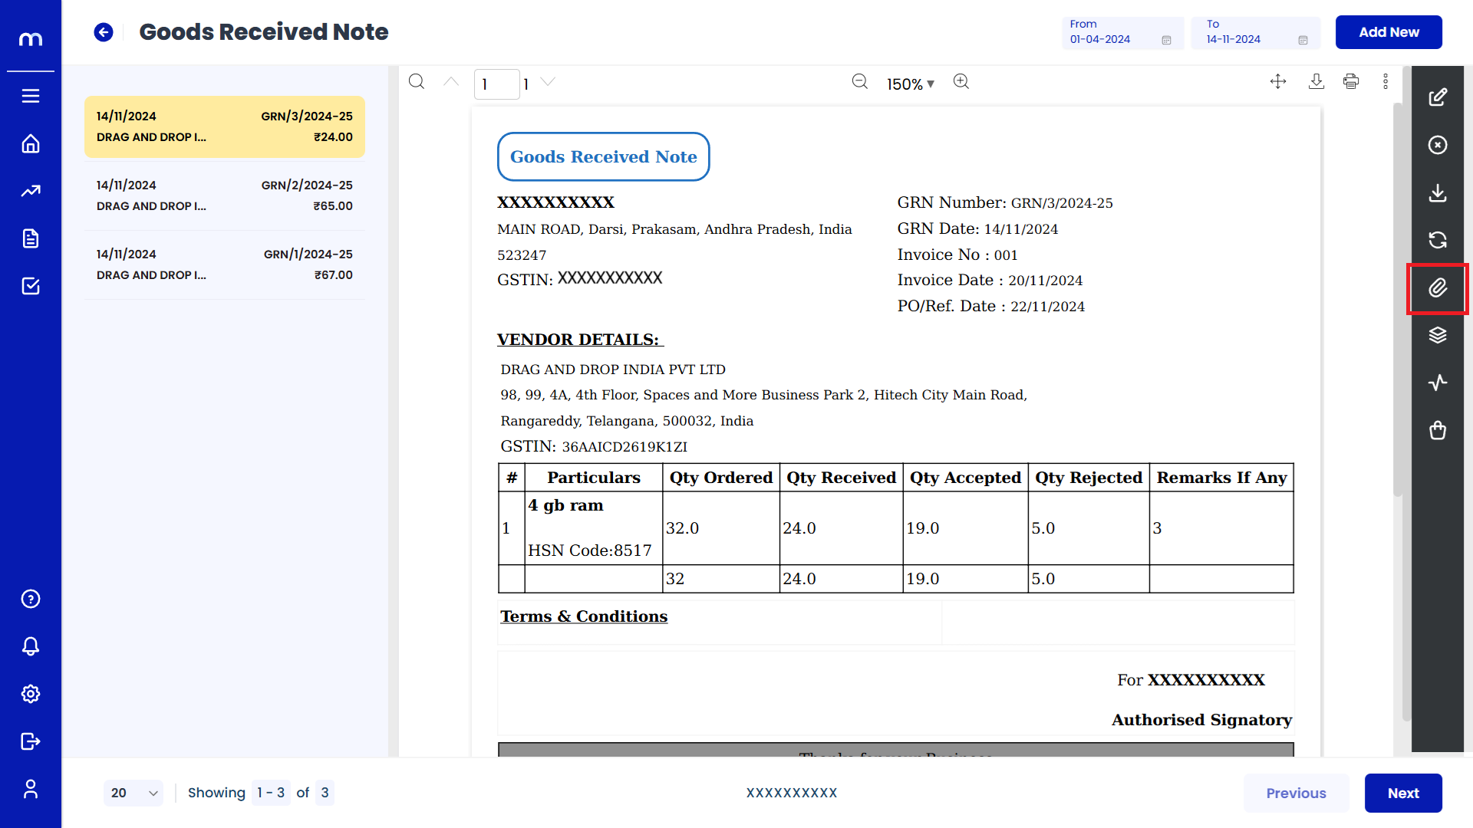Click the paperclip attachment icon
Viewport: 1473px width, 828px height.
pyautogui.click(x=1437, y=287)
